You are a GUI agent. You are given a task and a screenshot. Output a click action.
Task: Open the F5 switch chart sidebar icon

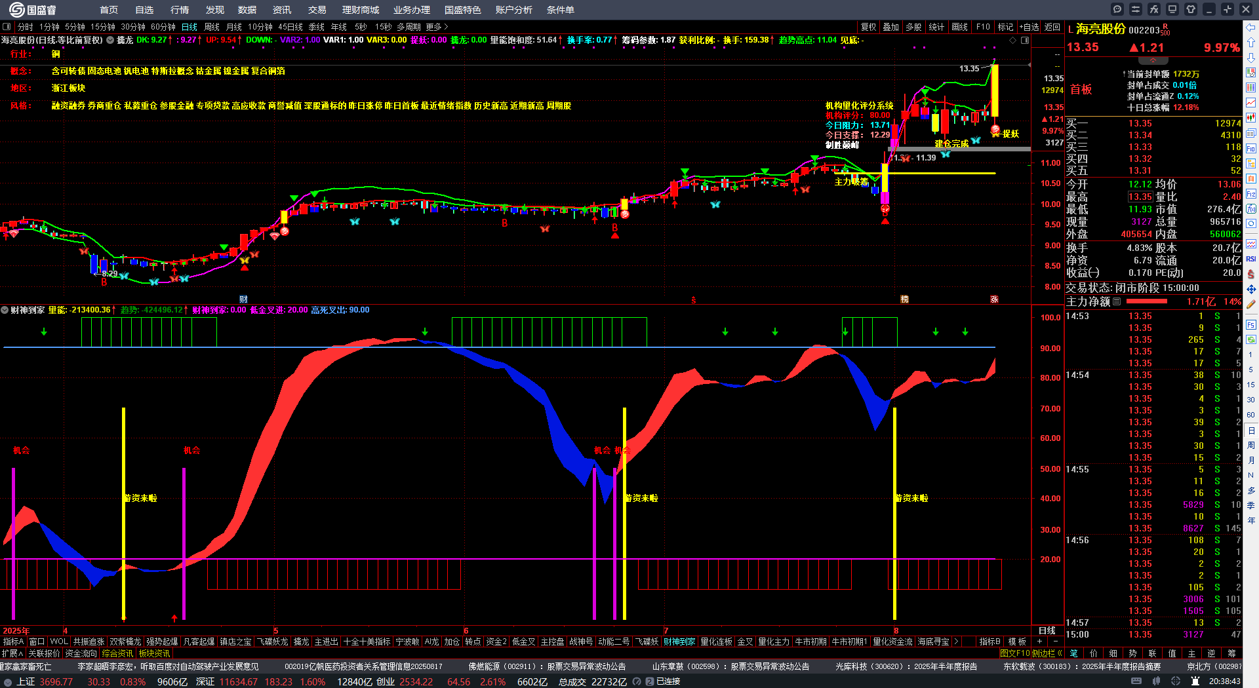(x=1251, y=325)
